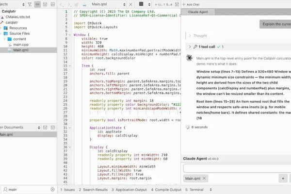Remove the Main.qml context chip

[x=204, y=178]
